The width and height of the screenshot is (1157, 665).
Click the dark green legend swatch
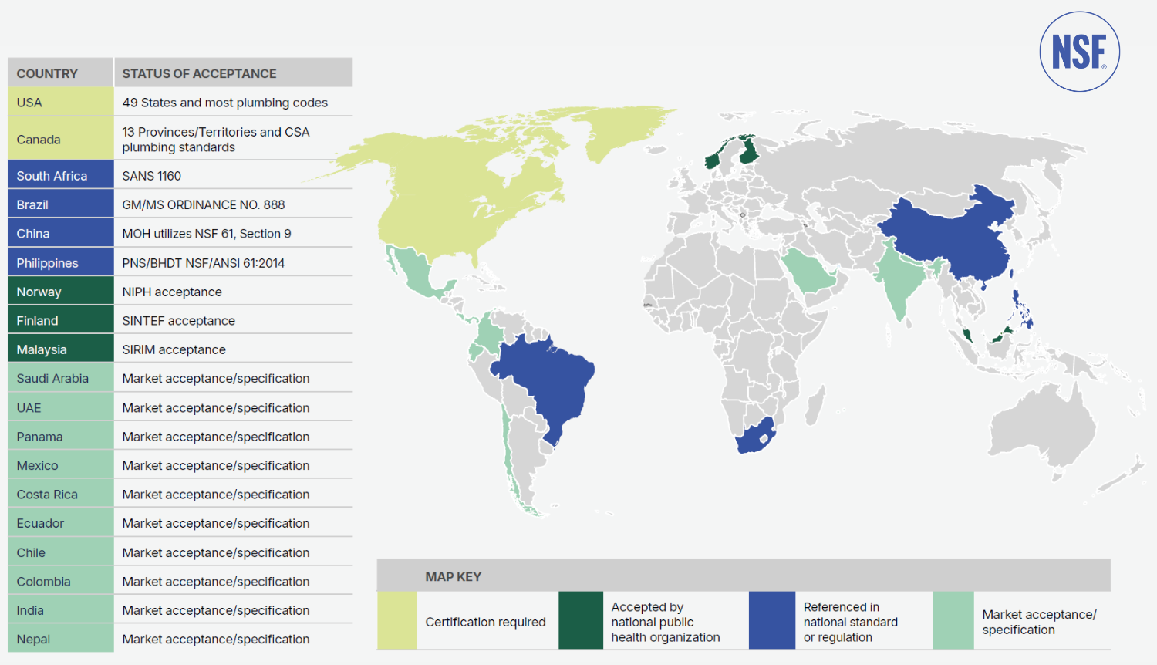[580, 620]
